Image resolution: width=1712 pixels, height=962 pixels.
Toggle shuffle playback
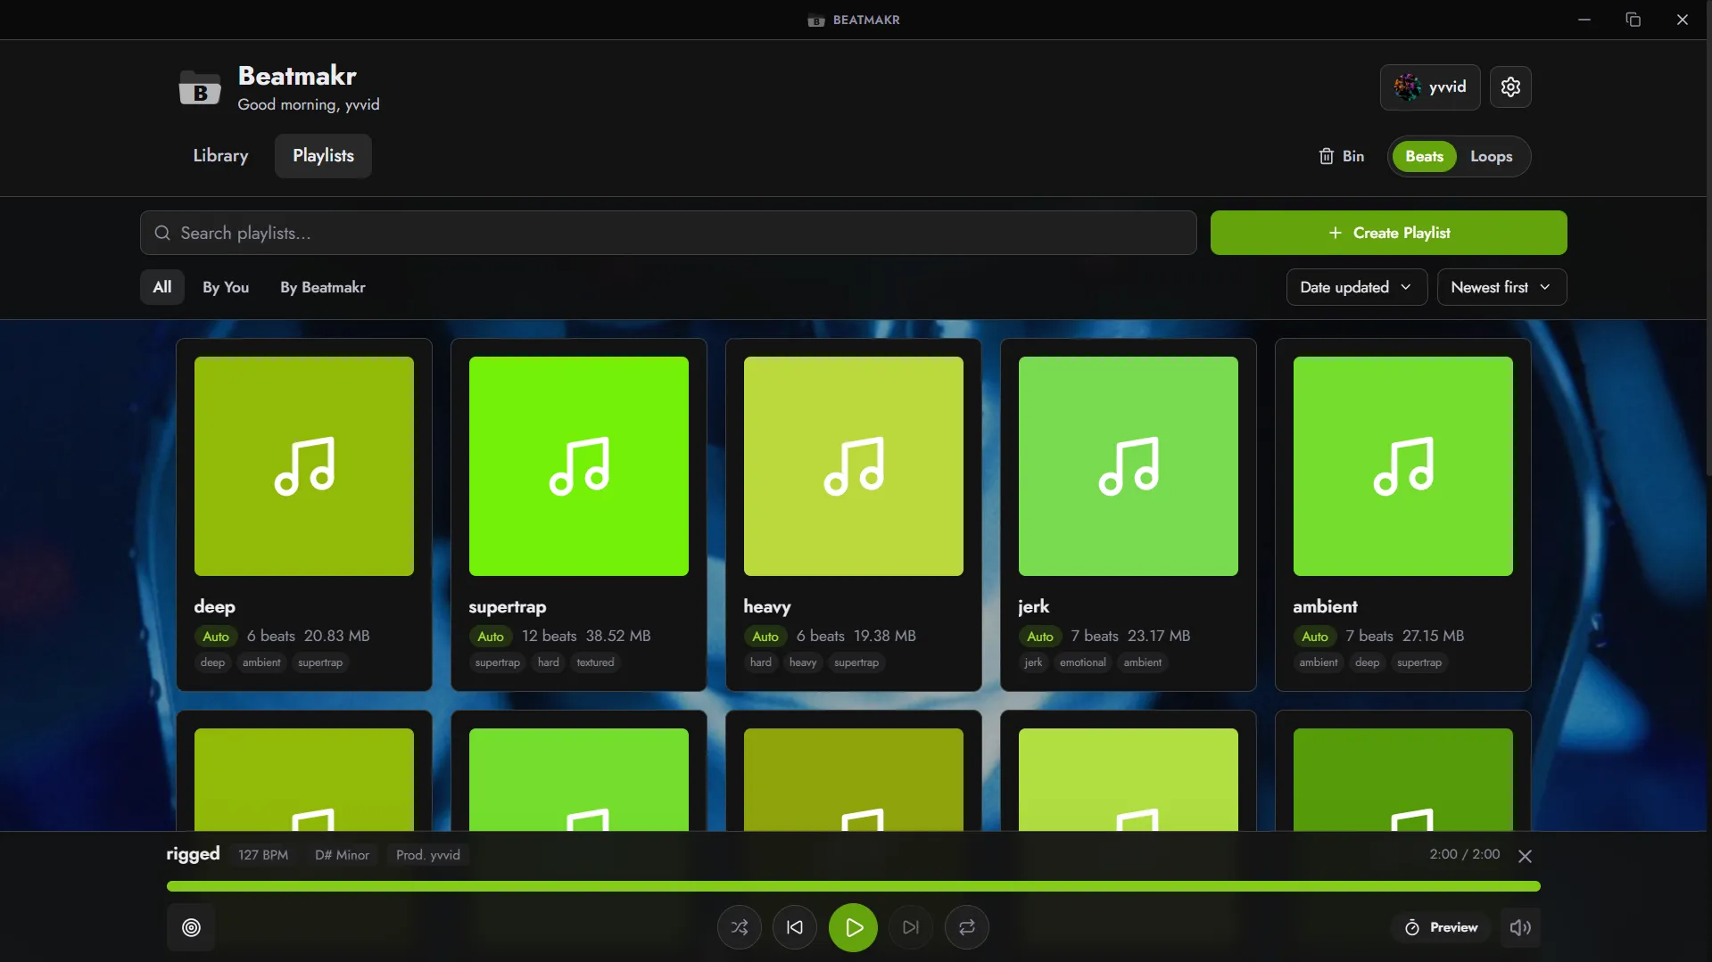[x=739, y=927]
